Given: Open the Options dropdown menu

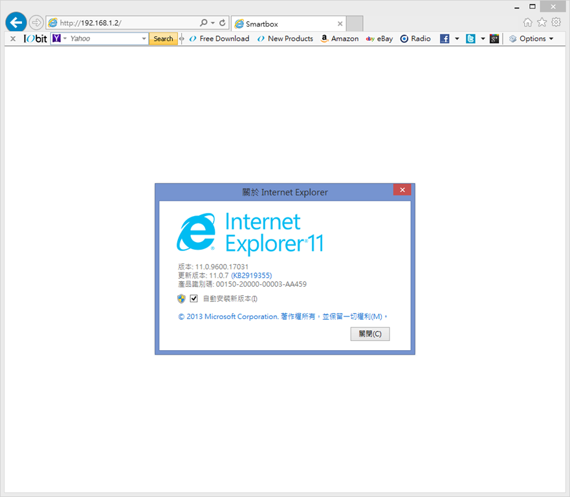Looking at the screenshot, I should [531, 39].
